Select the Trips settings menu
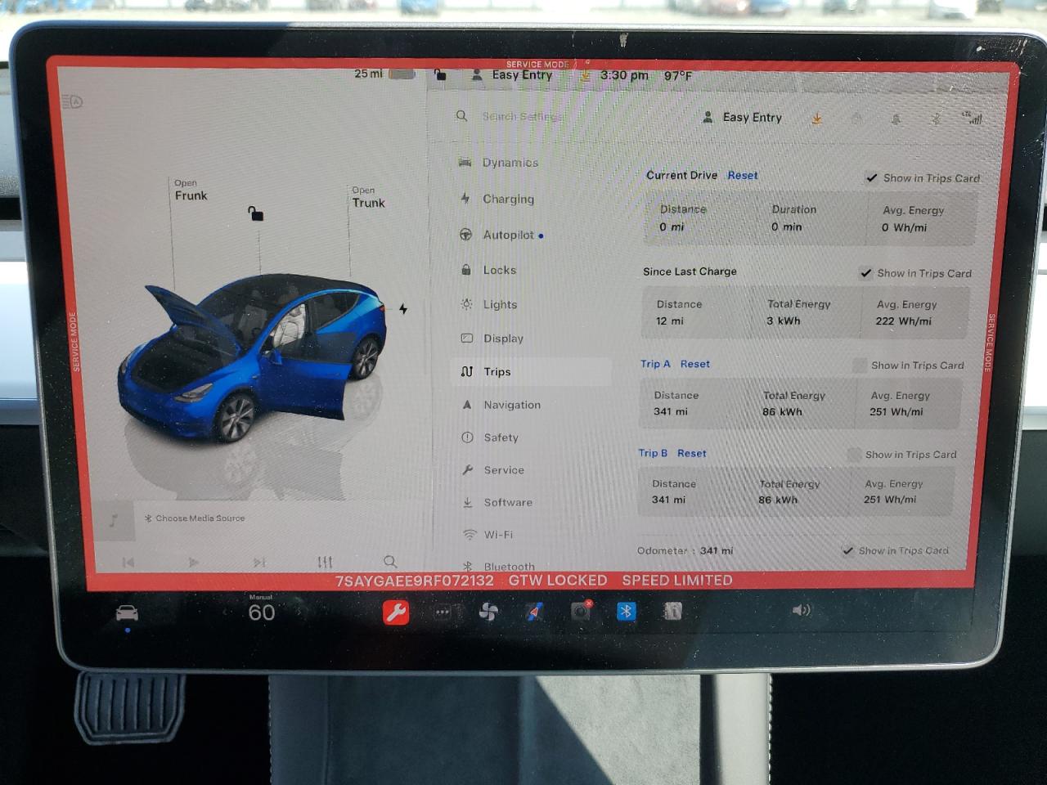 (530, 371)
